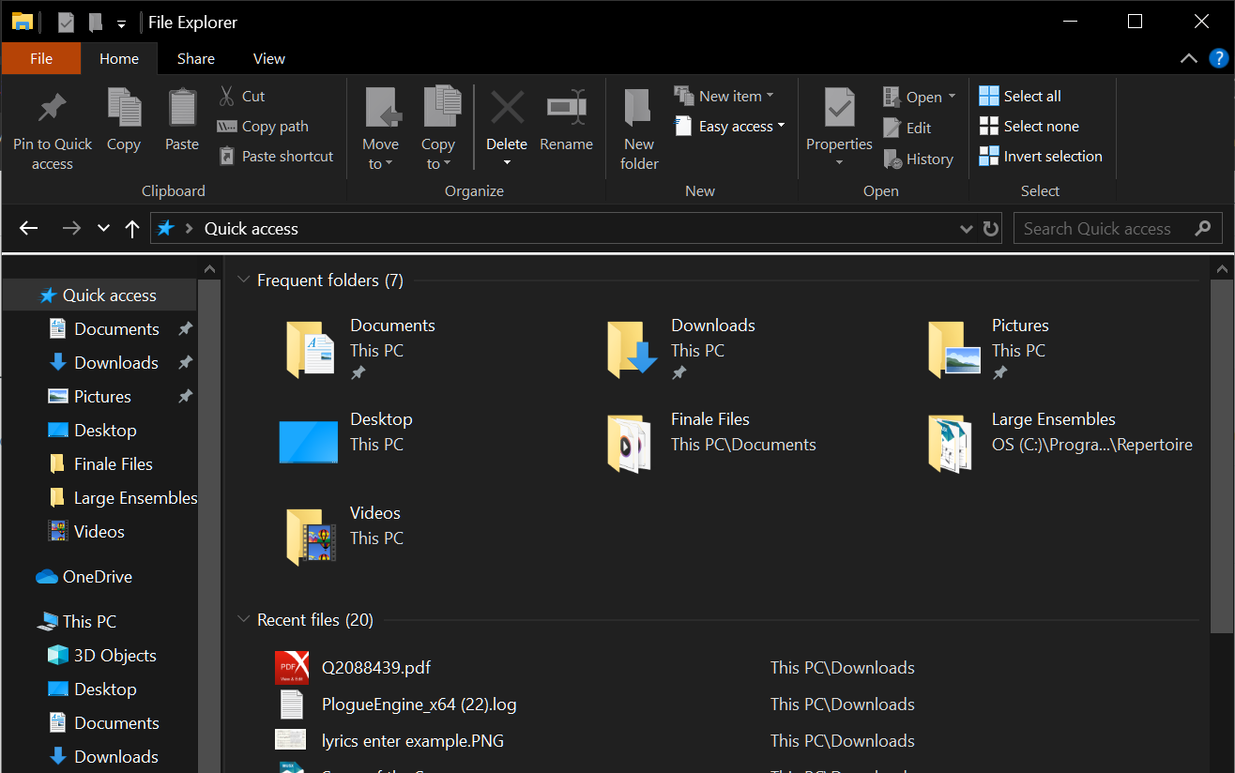Click Select none in the ribbon
The height and width of the screenshot is (773, 1235).
(x=1029, y=126)
